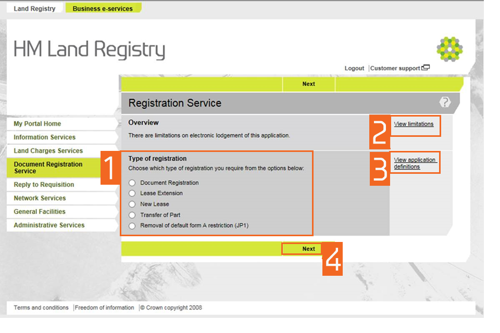Switch to the Land Registry tab
Image resolution: width=500 pixels, height=333 pixels.
[34, 9]
